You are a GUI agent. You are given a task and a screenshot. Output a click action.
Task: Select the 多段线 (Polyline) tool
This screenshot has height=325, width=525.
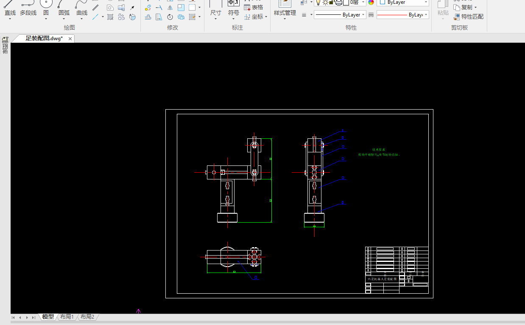click(28, 8)
